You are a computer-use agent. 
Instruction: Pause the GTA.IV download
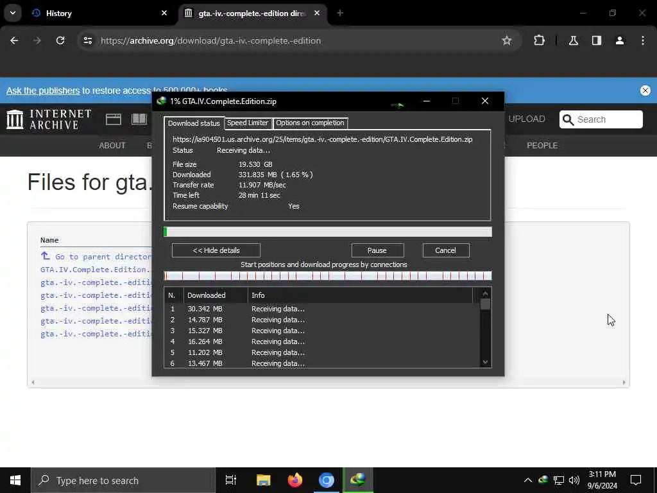(377, 250)
